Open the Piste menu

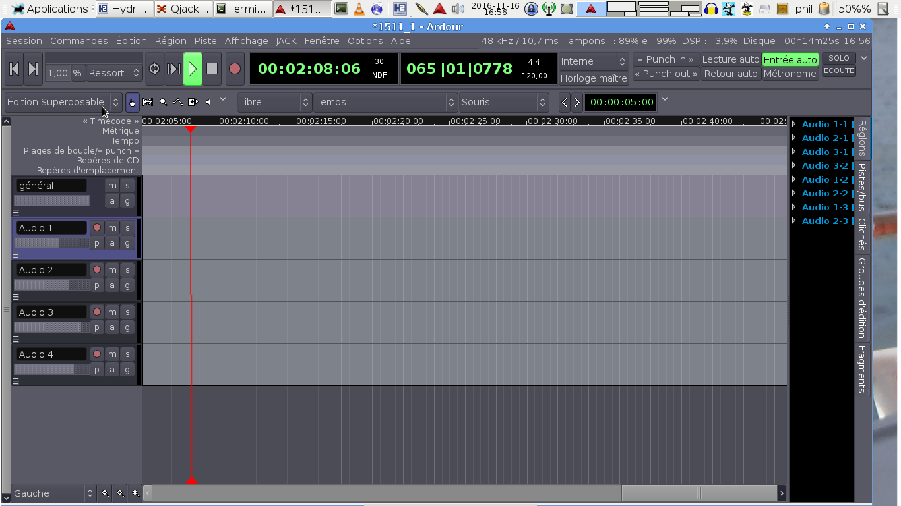[205, 41]
